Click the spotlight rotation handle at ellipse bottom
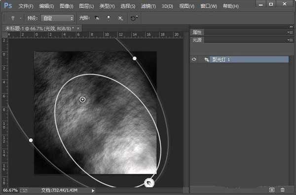The width and height of the screenshot is (296, 195). tap(149, 183)
